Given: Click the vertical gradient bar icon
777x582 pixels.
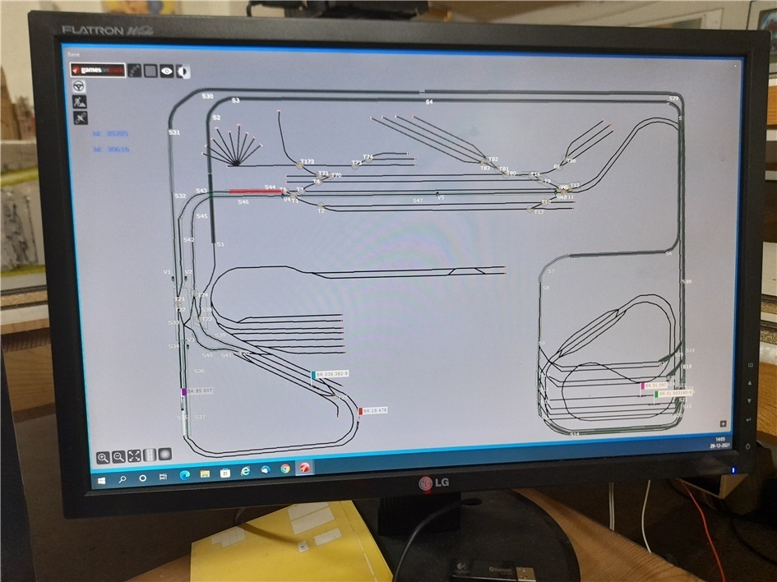Looking at the screenshot, I should 150,455.
